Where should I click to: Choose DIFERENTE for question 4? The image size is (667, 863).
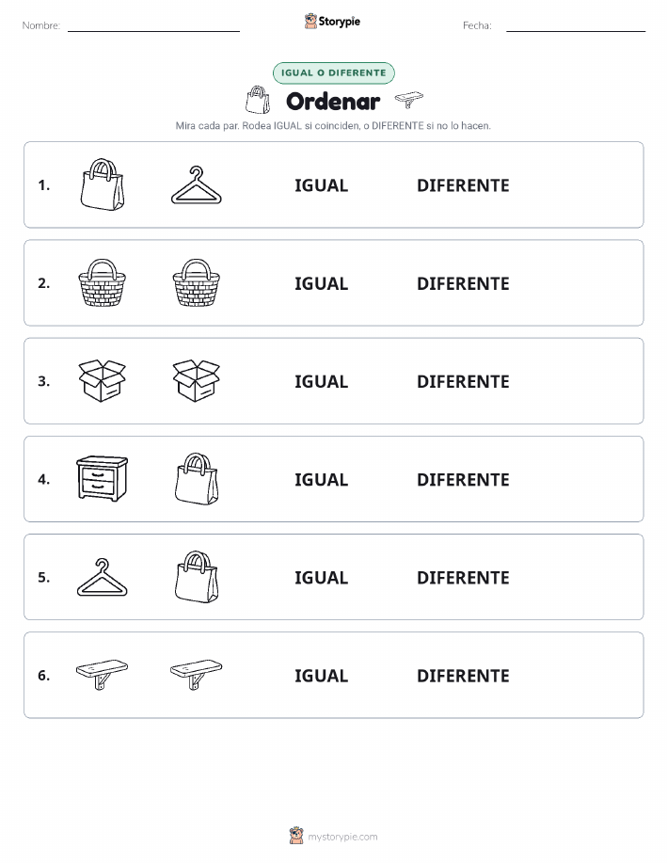point(463,479)
